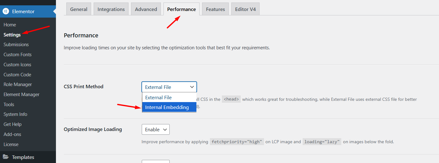Go to Elementor Home
Image resolution: width=439 pixels, height=163 pixels.
[x=10, y=24]
